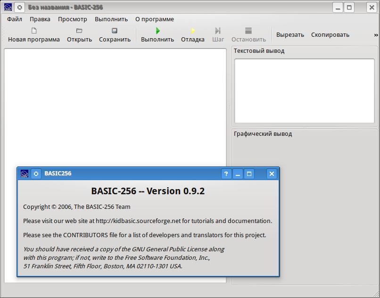Maximize the BASIC256 about dialog
This screenshot has width=380, height=298.
tap(249, 174)
